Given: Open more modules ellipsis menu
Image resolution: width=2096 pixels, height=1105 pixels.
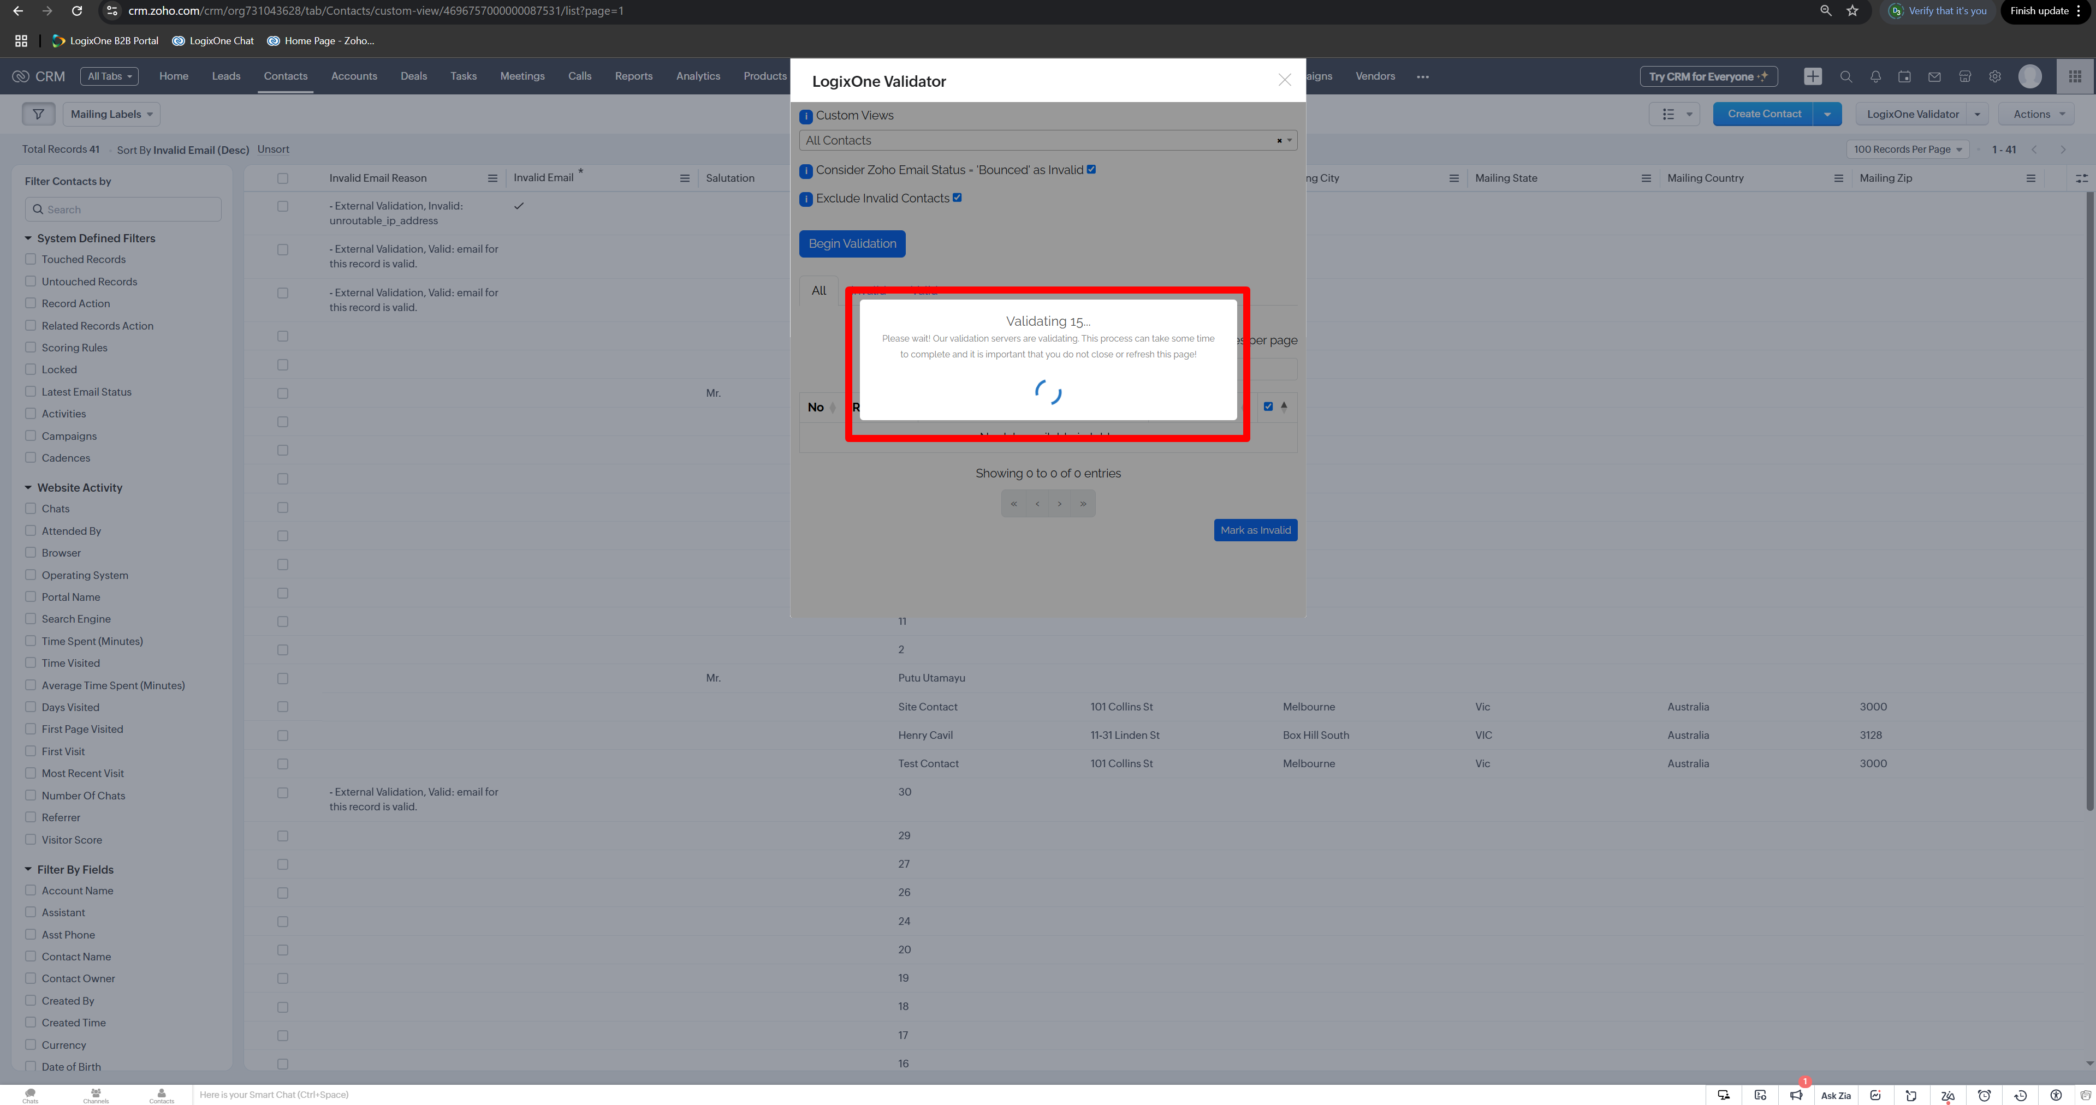Looking at the screenshot, I should (1422, 77).
